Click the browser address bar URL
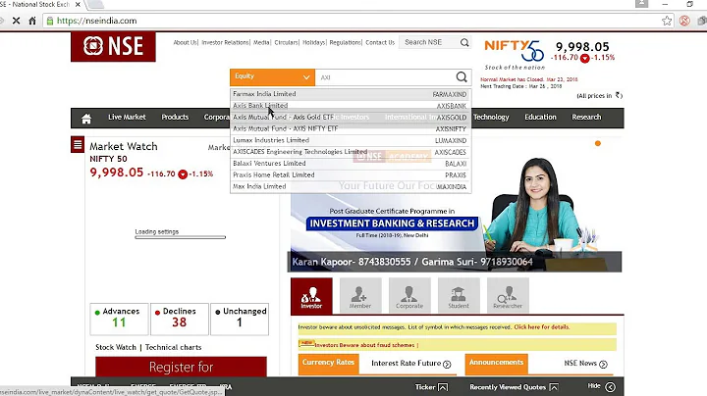 click(96, 21)
